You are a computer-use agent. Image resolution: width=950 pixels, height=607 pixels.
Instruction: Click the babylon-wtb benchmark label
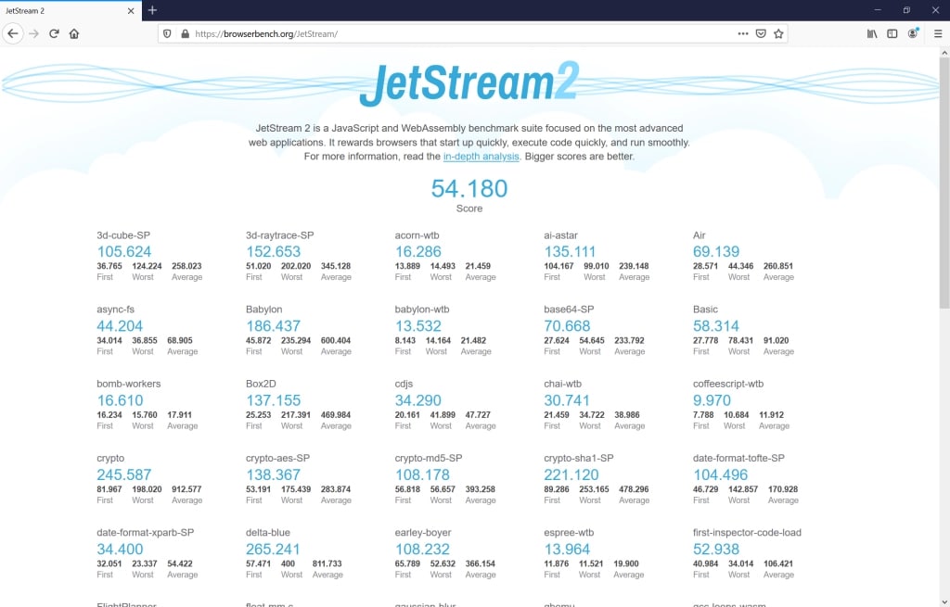tap(422, 310)
